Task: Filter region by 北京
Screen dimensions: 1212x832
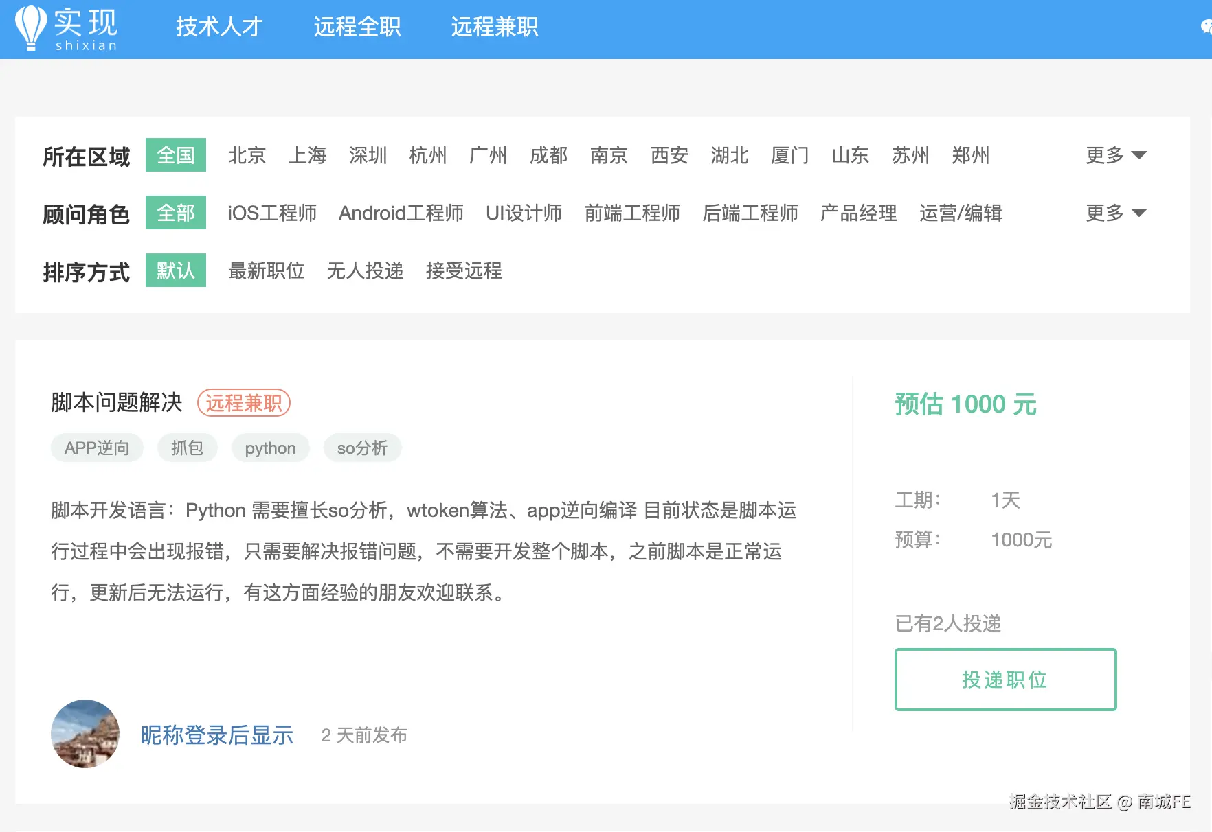Action: click(x=247, y=156)
